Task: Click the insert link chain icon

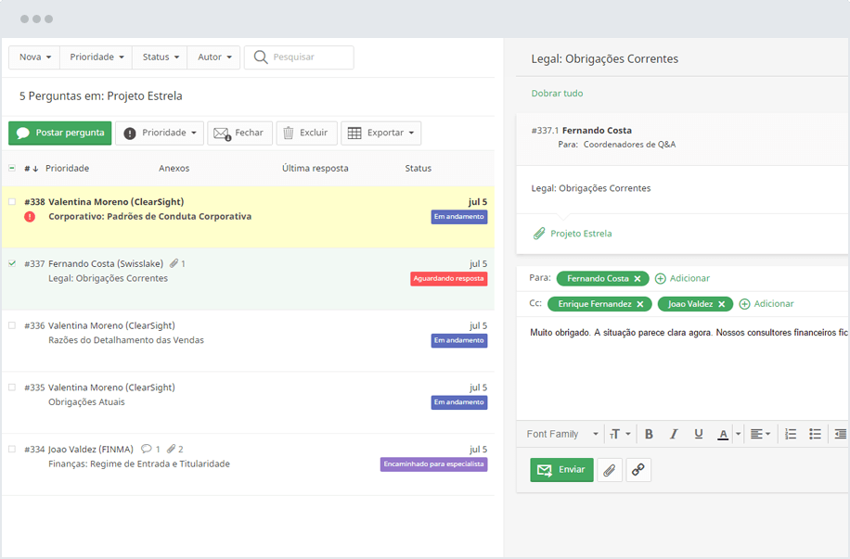Action: pos(638,470)
